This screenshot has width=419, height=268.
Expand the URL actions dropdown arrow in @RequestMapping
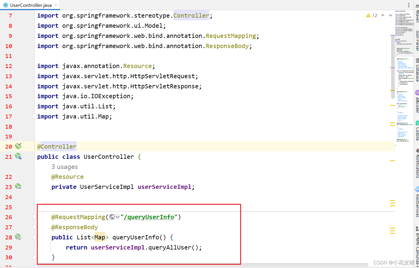(x=118, y=217)
